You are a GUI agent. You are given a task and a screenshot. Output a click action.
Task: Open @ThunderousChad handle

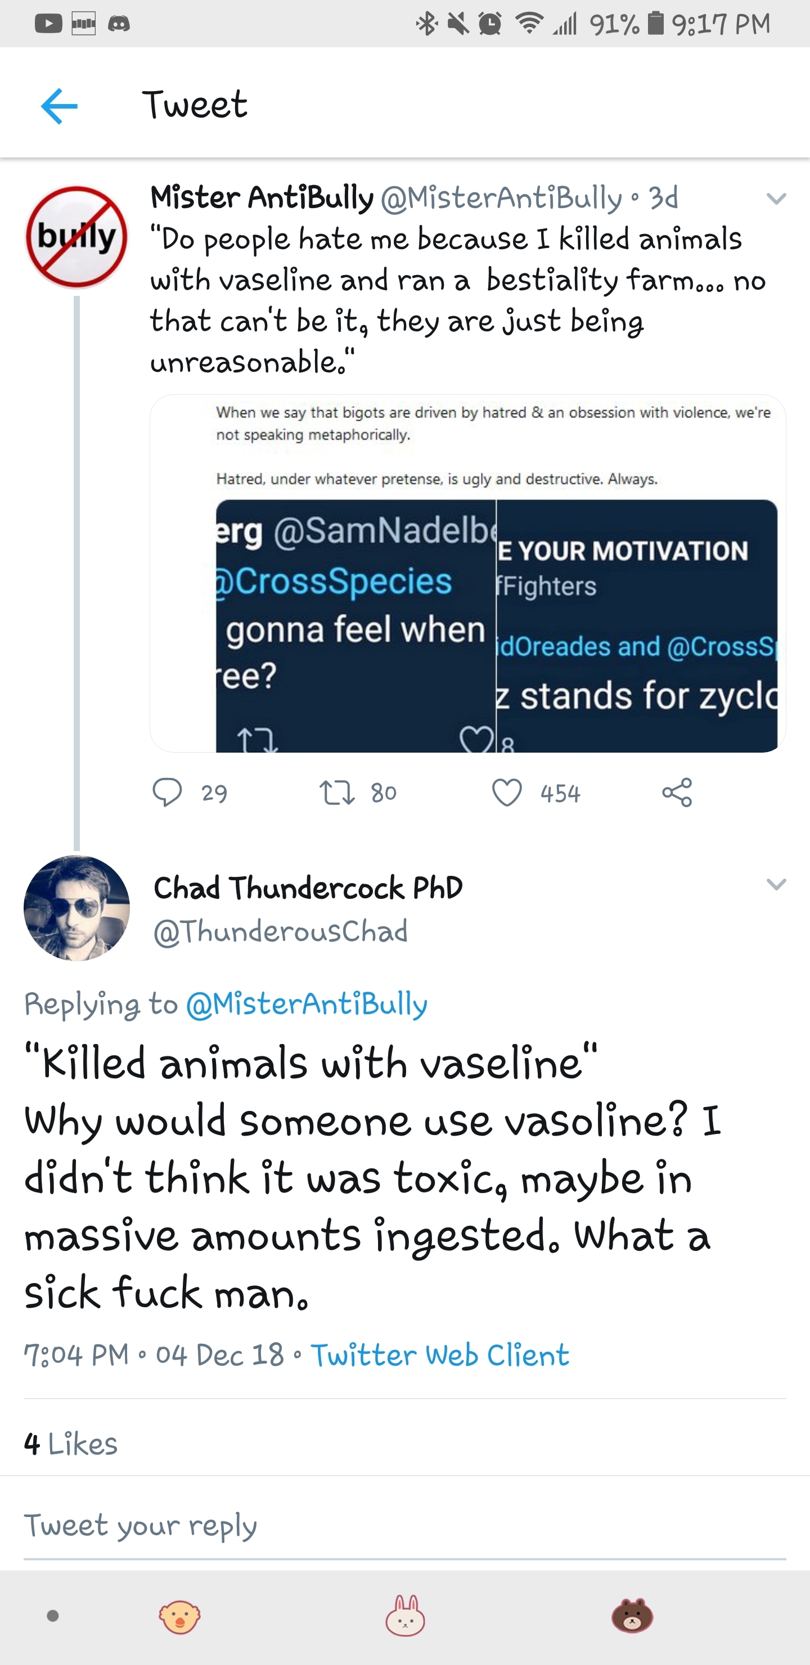[x=281, y=931]
